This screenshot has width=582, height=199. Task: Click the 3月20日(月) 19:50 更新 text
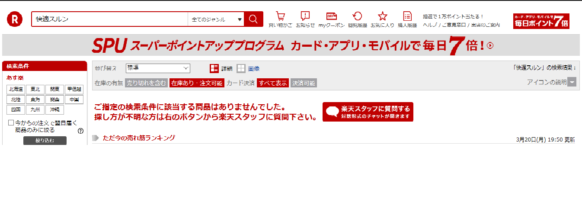[x=546, y=140]
